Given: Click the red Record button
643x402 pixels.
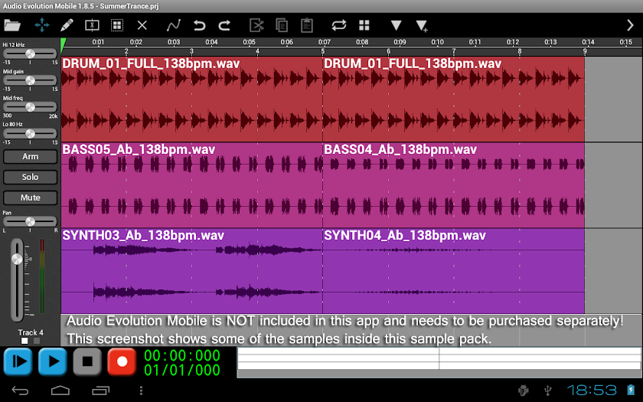Looking at the screenshot, I should pyautogui.click(x=122, y=361).
